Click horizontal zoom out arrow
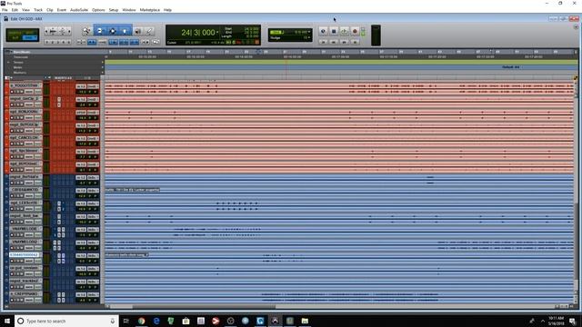The height and width of the screenshot is (327, 582). [x=46, y=32]
